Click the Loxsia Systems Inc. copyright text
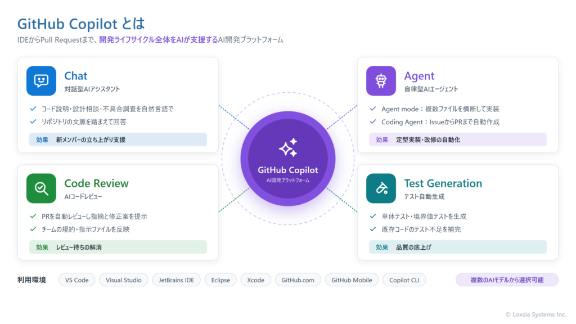576x324 pixels. point(536,314)
